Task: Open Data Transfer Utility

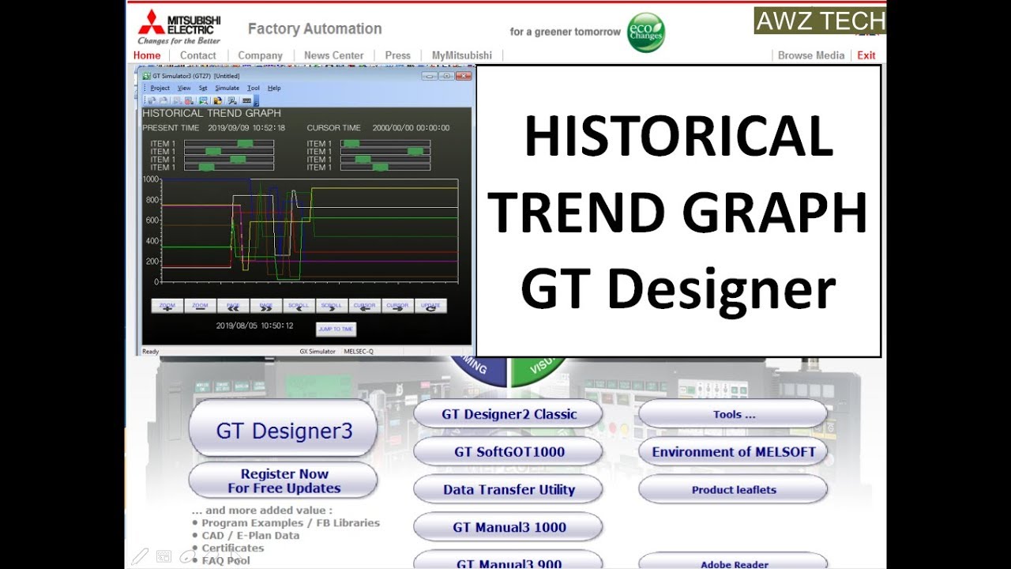Action: click(x=509, y=490)
